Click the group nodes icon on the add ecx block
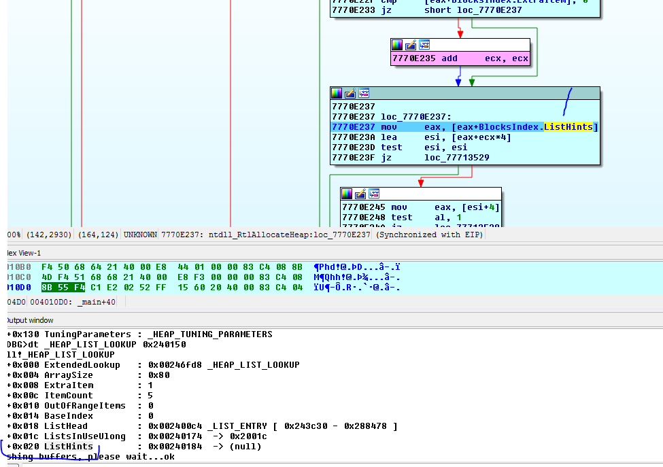 pyautogui.click(x=424, y=45)
